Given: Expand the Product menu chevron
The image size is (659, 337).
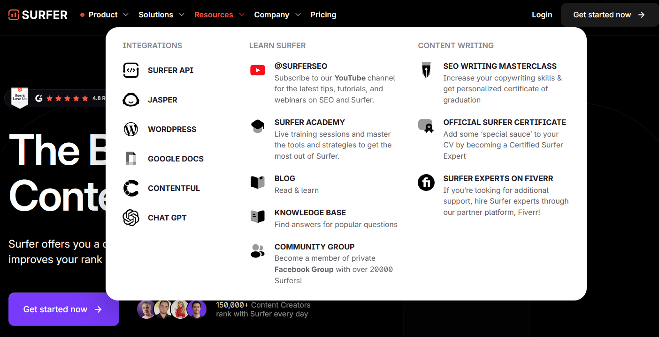Looking at the screenshot, I should (126, 15).
